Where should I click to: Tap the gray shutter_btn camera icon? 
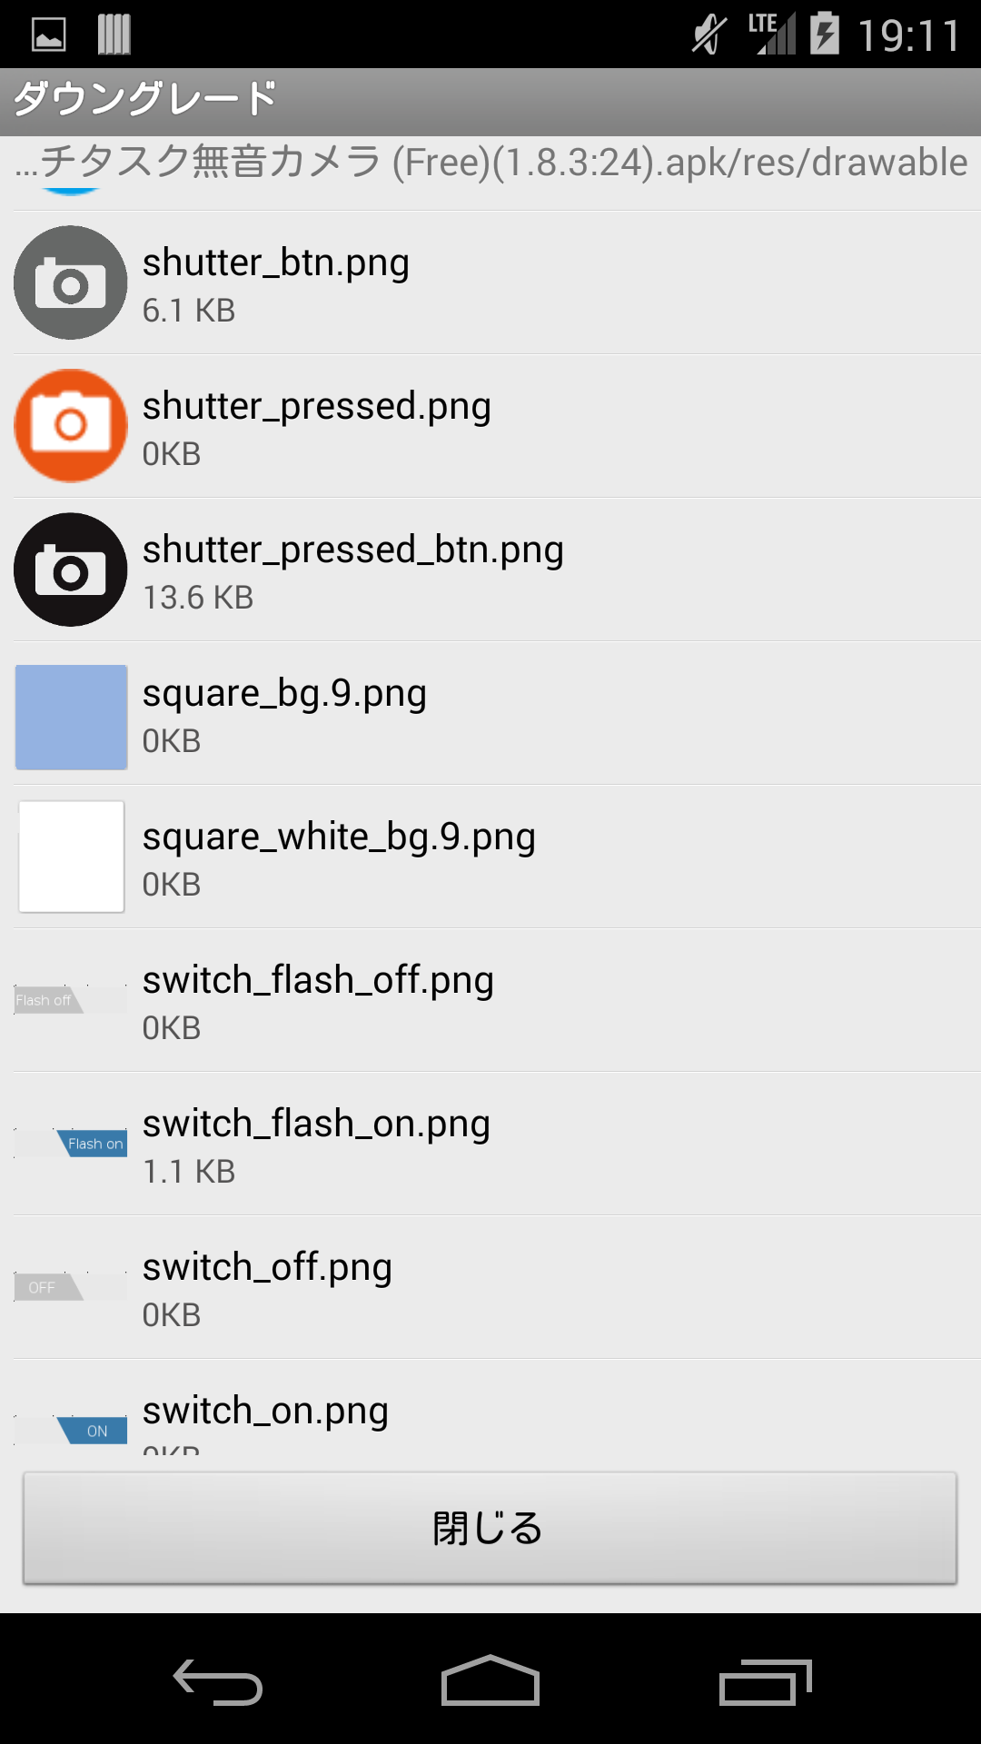[71, 282]
